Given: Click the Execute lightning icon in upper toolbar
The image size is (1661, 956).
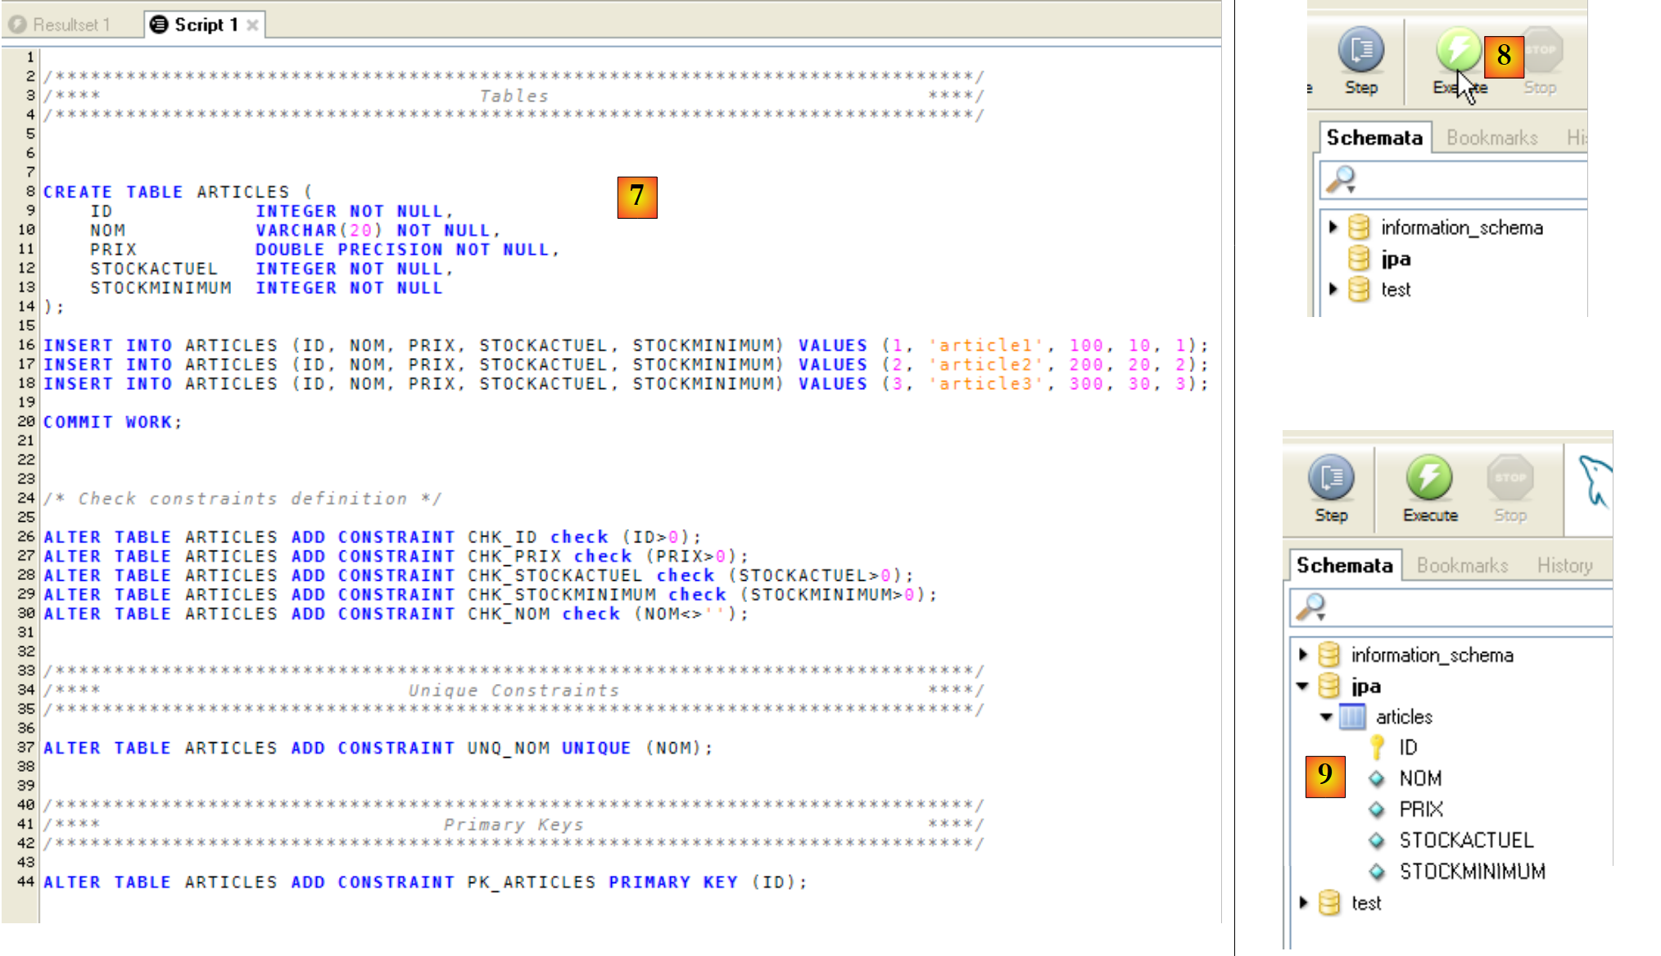Looking at the screenshot, I should click(x=1457, y=48).
